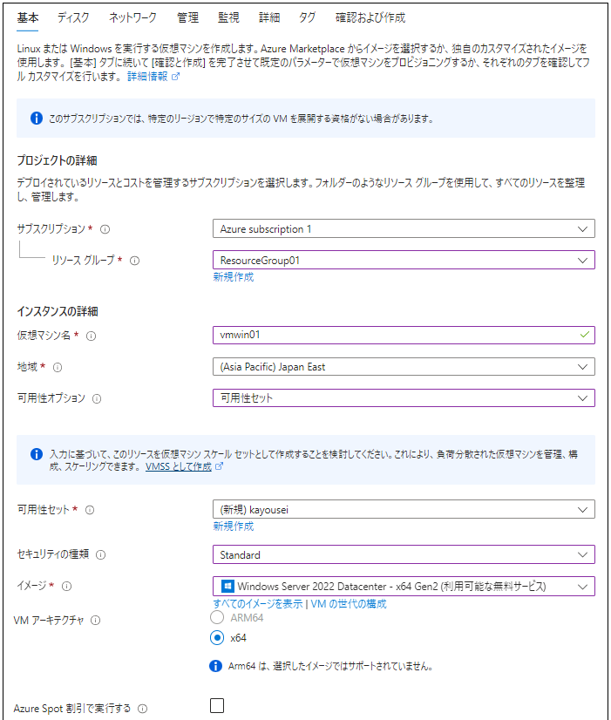
Task: Select the ARM64 architecture radio button
Action: tap(217, 618)
